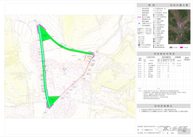The width and height of the screenshot is (193, 137).
Task: Click the satellite location thumbnail
Action: 179,27
